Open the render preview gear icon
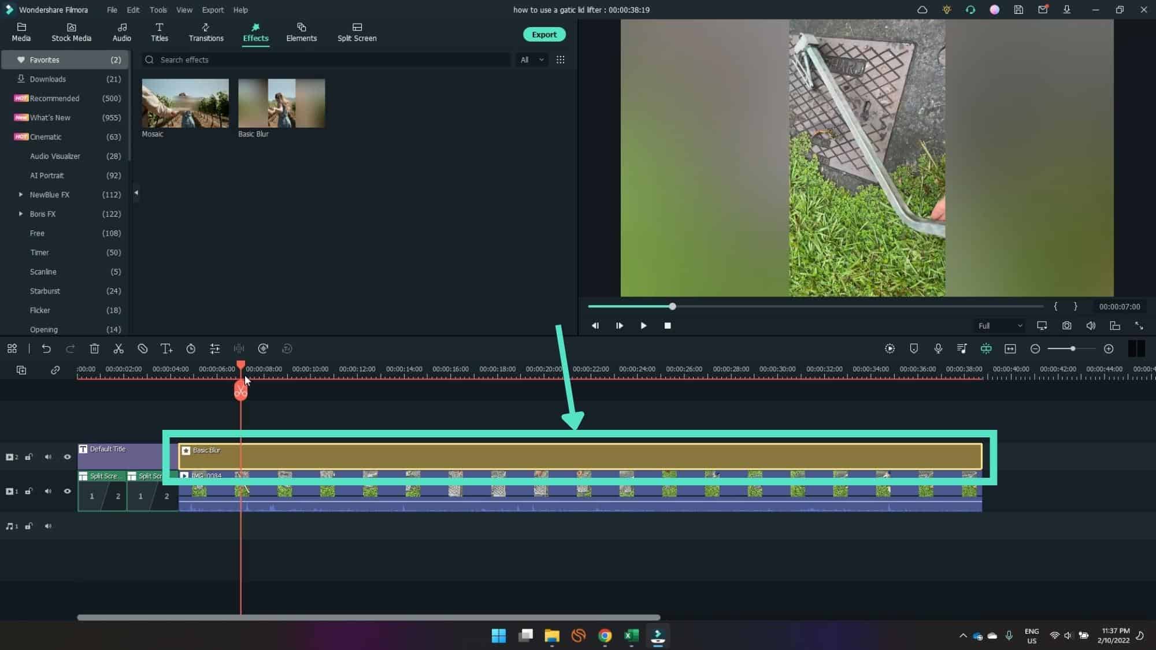1156x650 pixels. coord(890,348)
